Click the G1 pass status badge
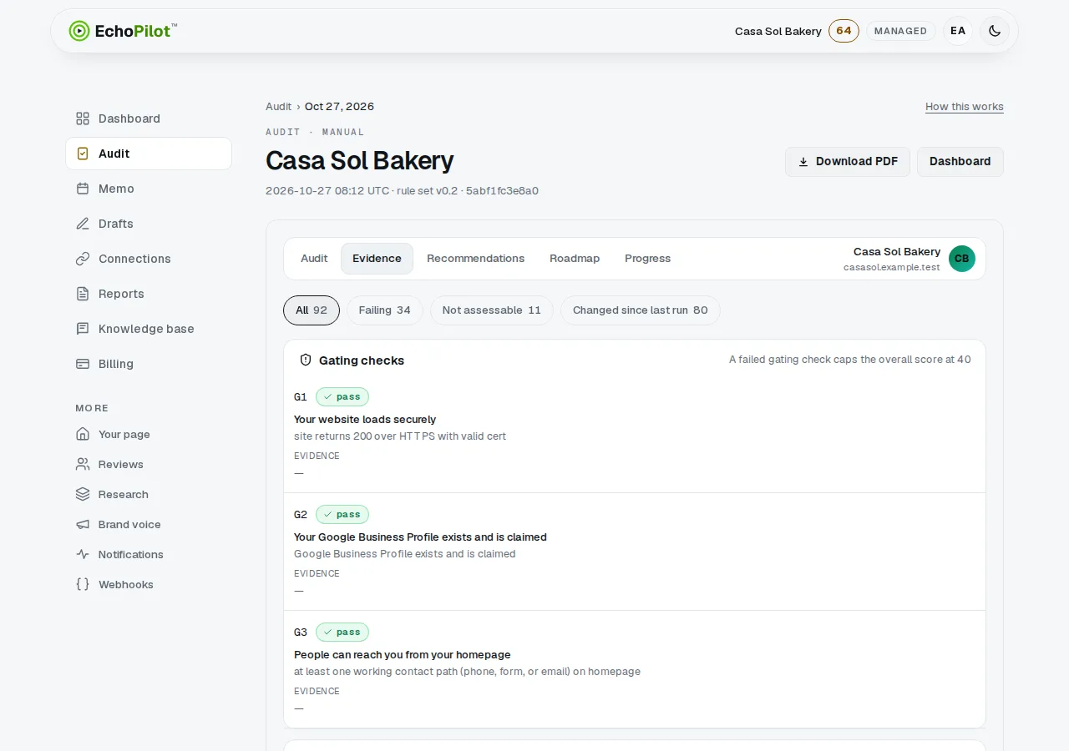 coord(342,397)
